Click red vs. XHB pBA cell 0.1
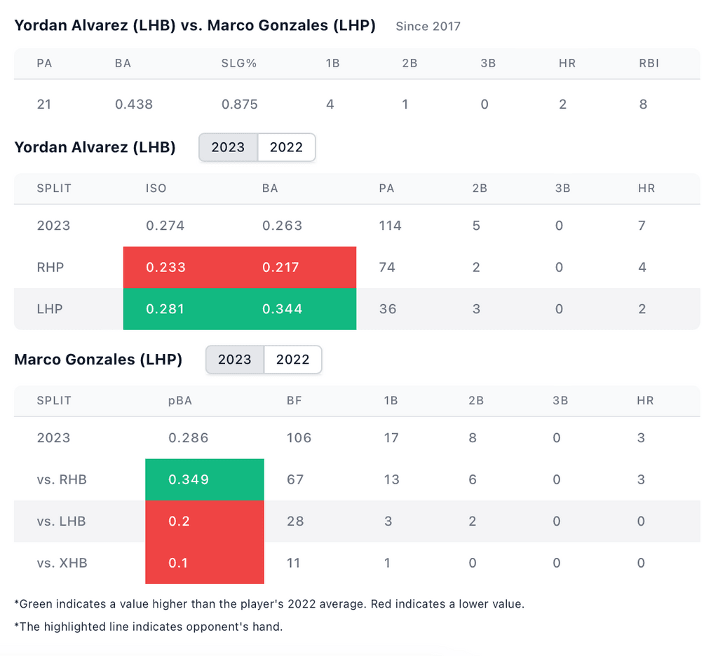This screenshot has width=718, height=656. [178, 563]
